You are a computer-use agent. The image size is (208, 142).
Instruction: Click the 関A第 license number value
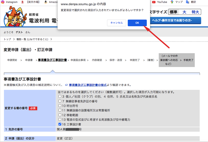[69, 129]
